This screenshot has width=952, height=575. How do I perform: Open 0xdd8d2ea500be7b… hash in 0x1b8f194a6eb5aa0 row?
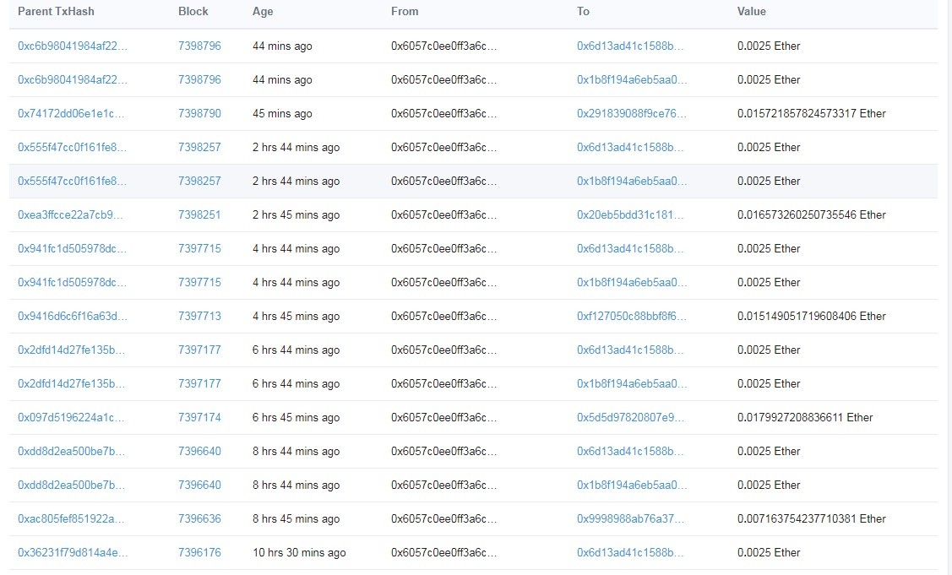(71, 485)
